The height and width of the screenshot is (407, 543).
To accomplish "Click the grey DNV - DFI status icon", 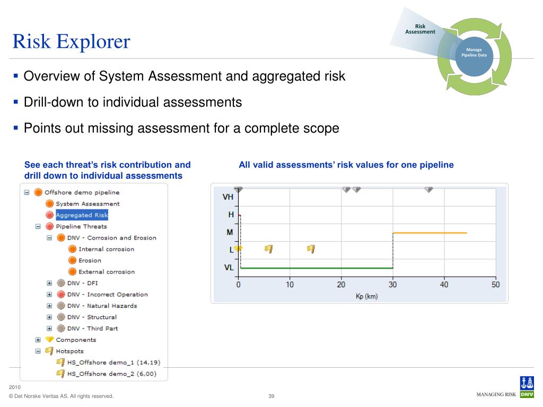I will click(61, 283).
